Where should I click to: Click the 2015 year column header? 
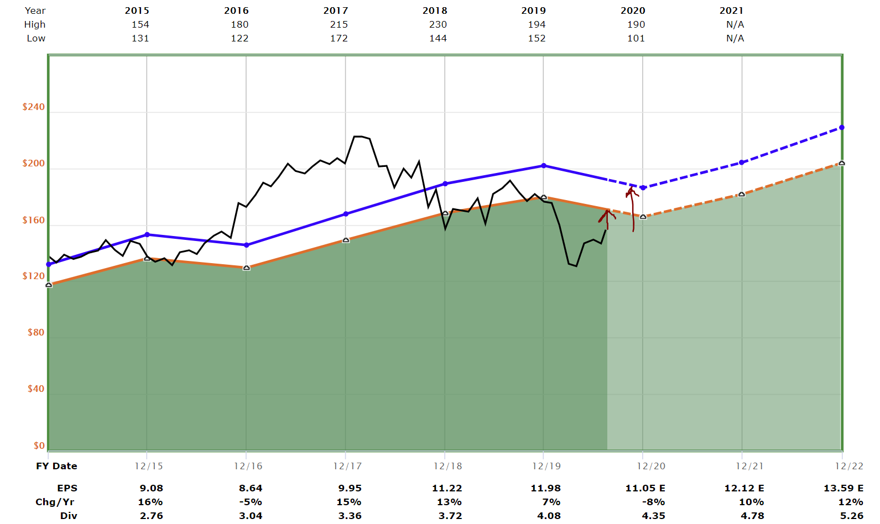click(137, 11)
